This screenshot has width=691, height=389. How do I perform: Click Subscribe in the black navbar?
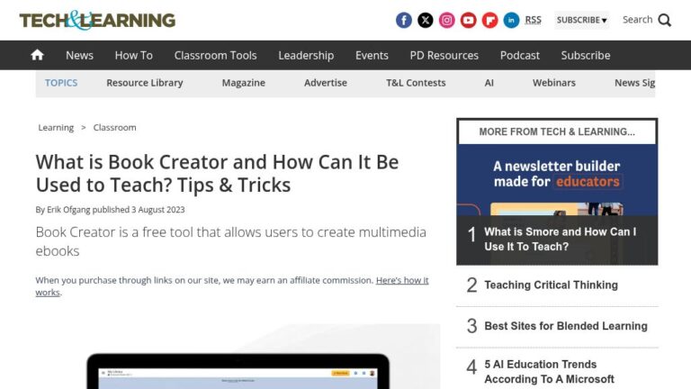coord(585,55)
